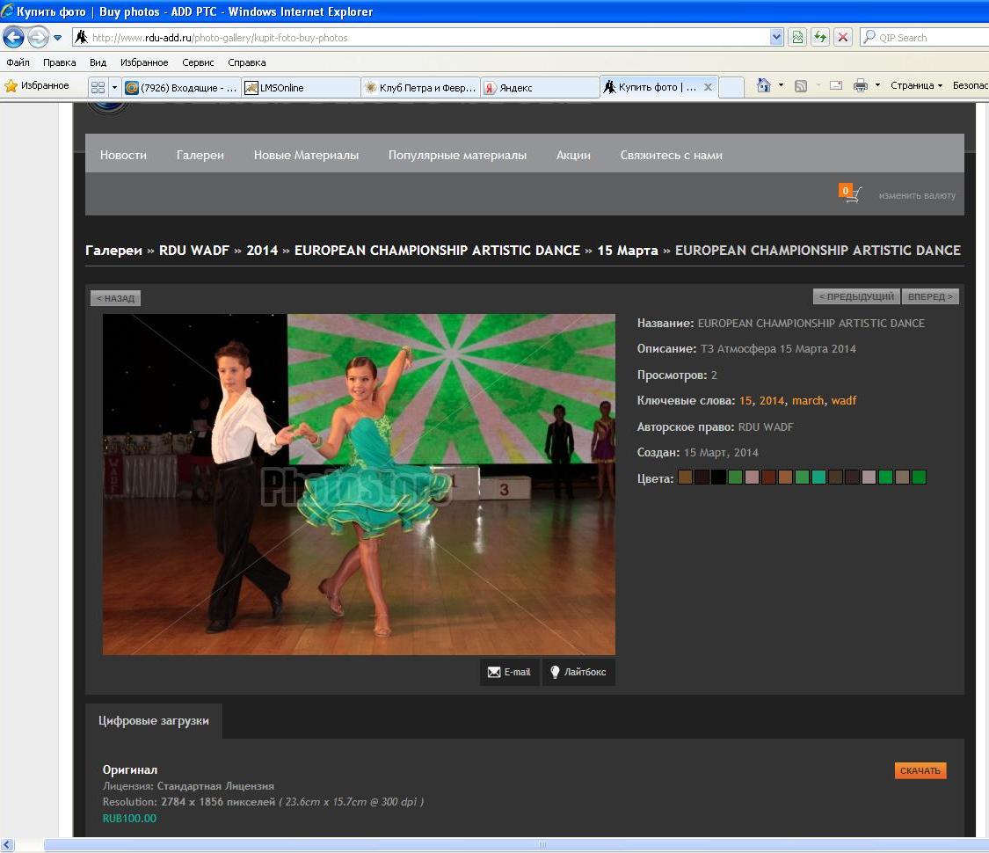This screenshot has width=989, height=853.
Task: Open the Home page icon
Action: click(x=763, y=85)
